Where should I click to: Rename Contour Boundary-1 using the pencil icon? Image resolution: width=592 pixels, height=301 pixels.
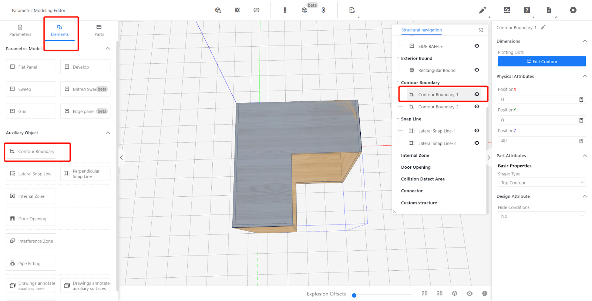(543, 27)
